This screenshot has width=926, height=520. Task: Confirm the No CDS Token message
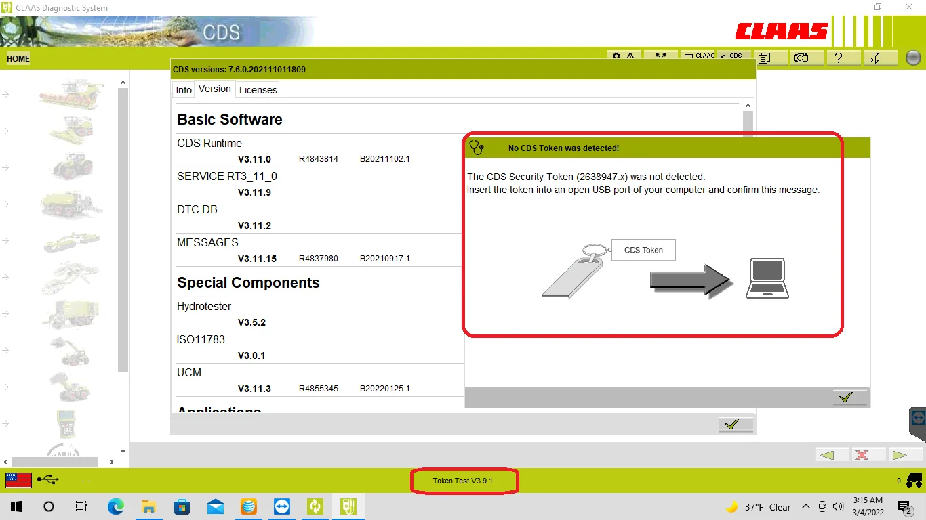(x=850, y=397)
